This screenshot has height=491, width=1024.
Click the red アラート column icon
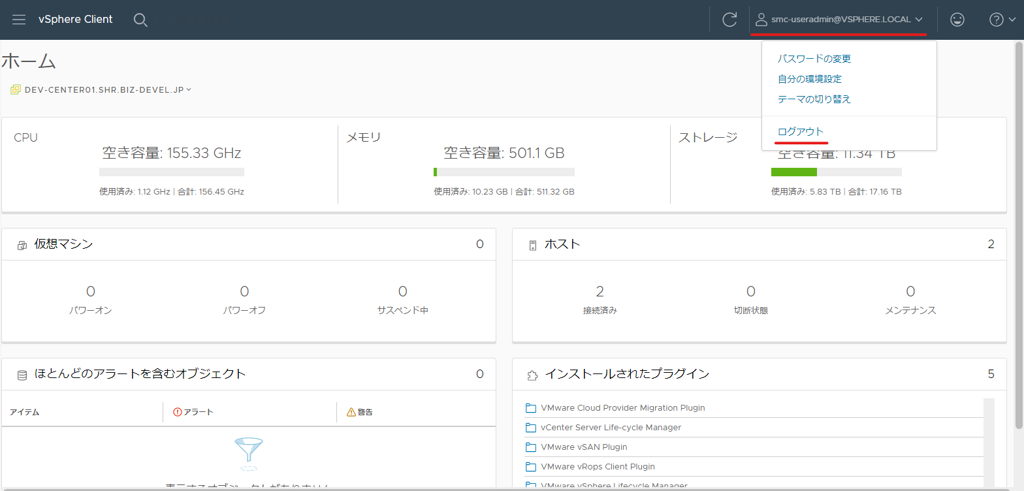coord(178,412)
